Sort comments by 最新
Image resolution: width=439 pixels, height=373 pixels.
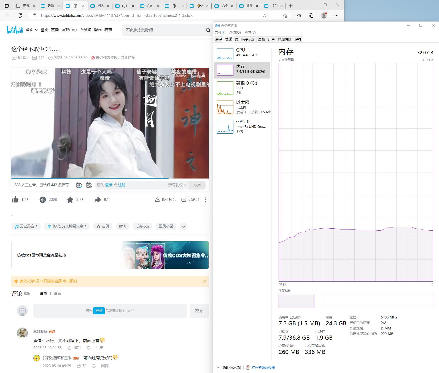coord(57,294)
